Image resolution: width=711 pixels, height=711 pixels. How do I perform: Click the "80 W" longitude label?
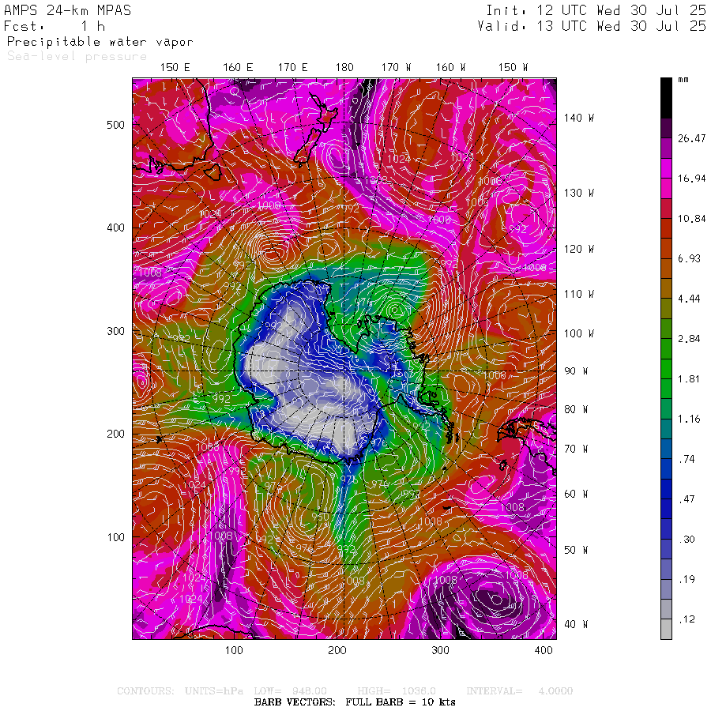coord(576,409)
